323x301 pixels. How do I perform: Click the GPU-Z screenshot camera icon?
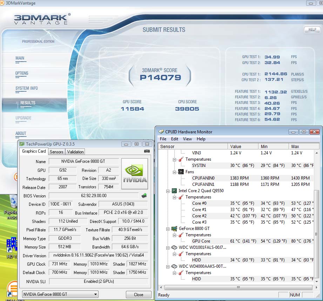pos(147,151)
